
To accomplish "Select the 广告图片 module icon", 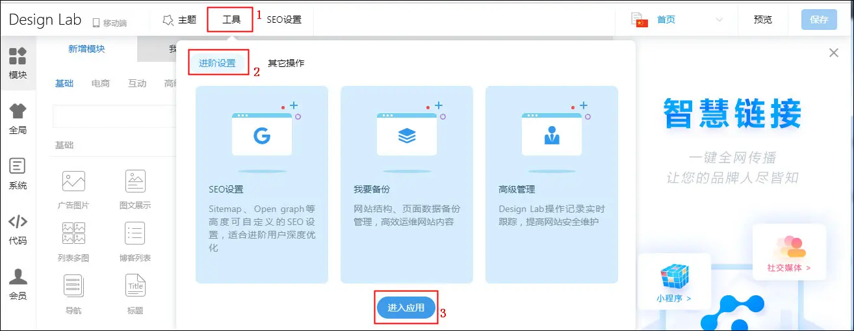I will tap(73, 181).
